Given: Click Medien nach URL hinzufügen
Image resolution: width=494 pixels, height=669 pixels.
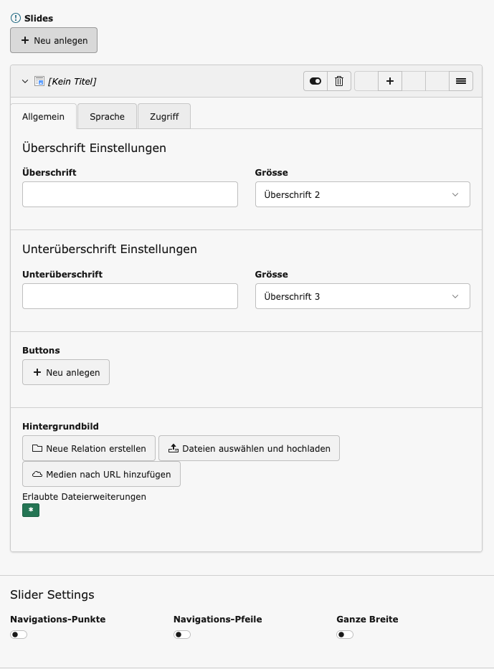Looking at the screenshot, I should click(x=101, y=474).
